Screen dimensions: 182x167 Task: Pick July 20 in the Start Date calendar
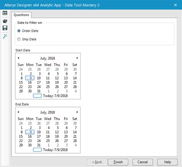pos(66,83)
